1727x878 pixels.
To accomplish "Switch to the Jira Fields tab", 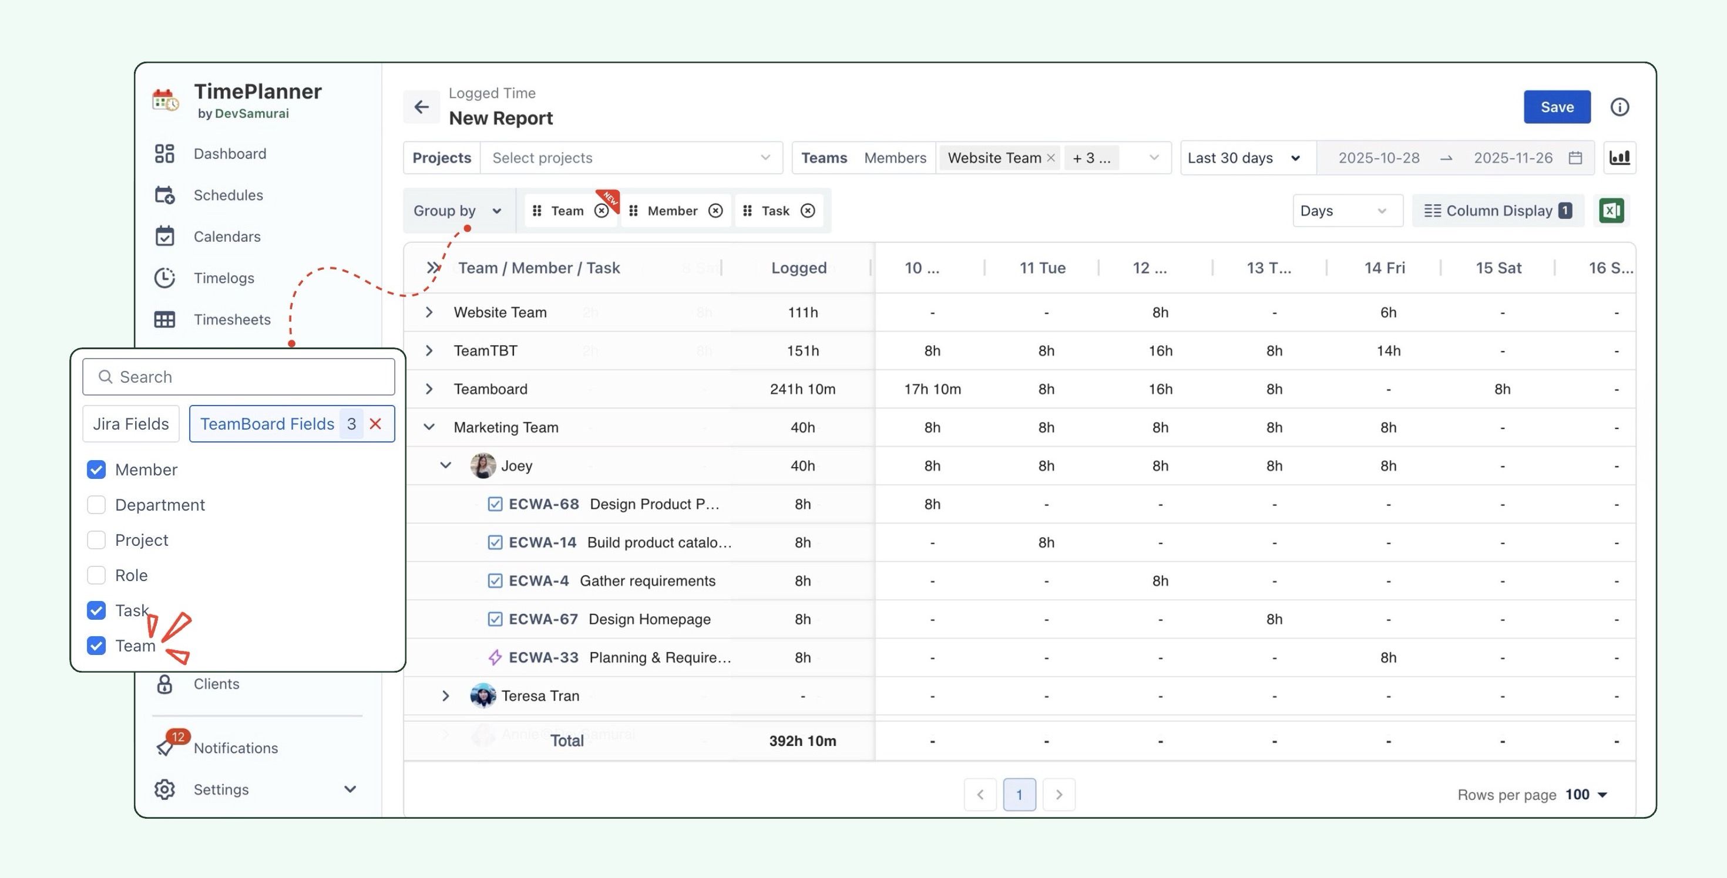I will 131,424.
